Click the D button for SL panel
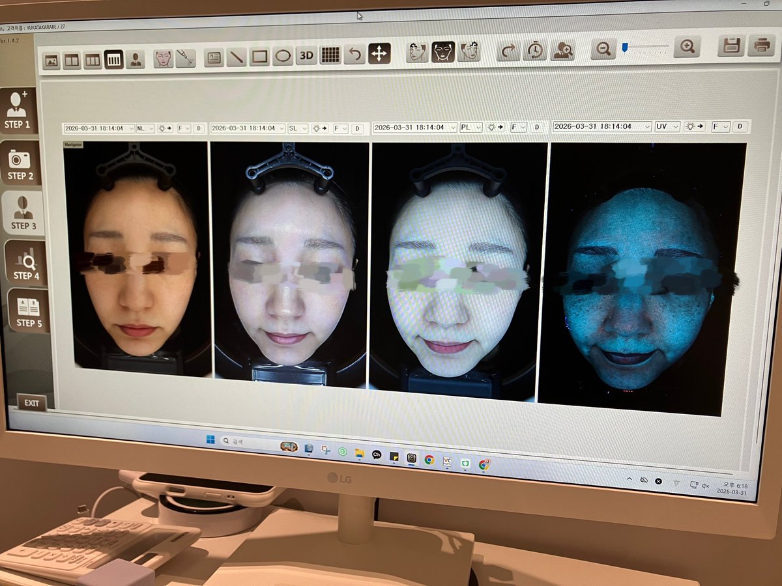Image resolution: width=782 pixels, height=586 pixels. point(357,128)
